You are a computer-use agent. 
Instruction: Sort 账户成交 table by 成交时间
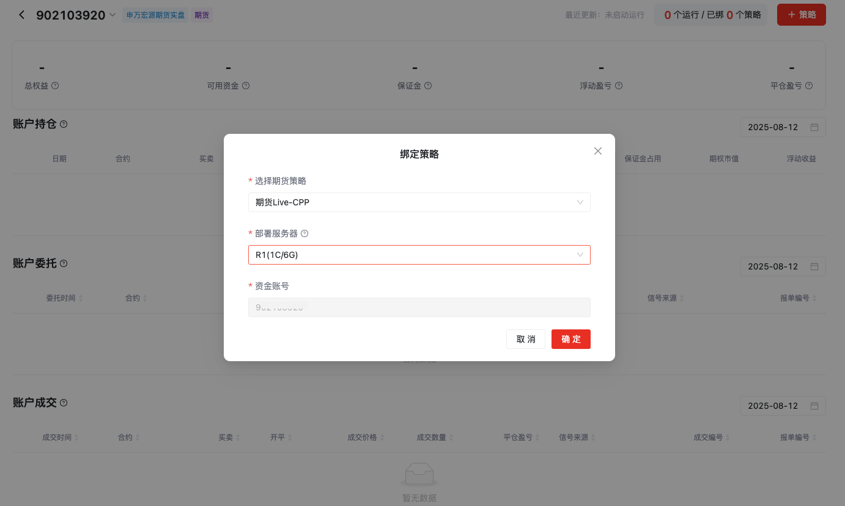click(x=61, y=438)
